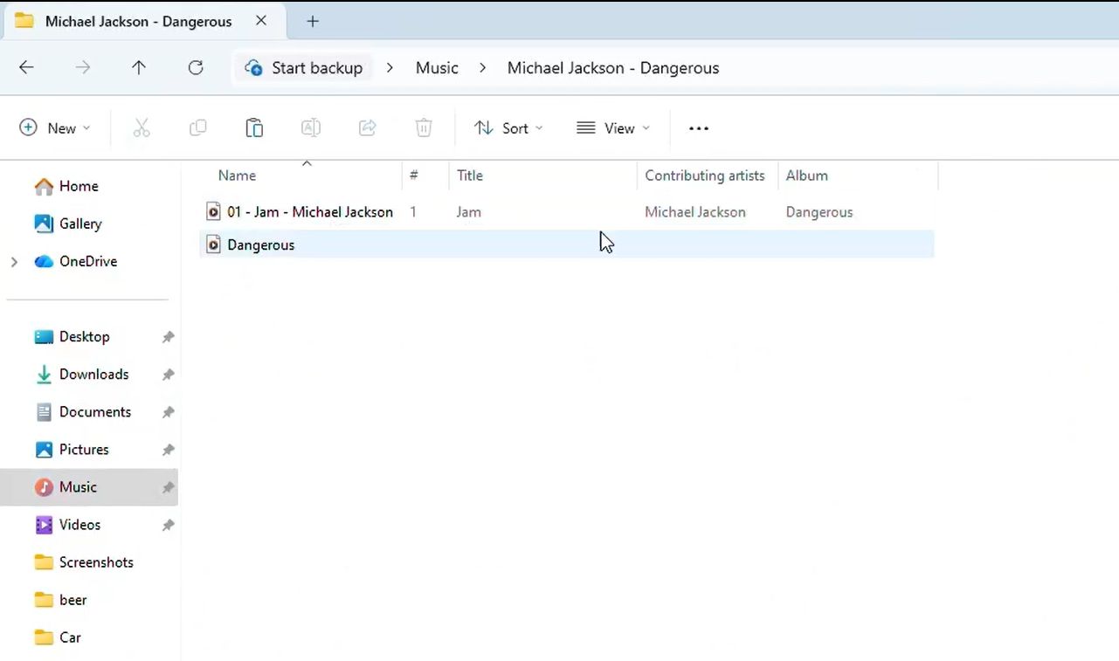Open the navigation Up arrow icon
This screenshot has height=661, width=1119.
138,67
